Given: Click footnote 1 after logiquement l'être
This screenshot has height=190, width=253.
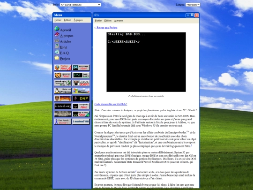Looking at the screenshot, I should 191,145.
